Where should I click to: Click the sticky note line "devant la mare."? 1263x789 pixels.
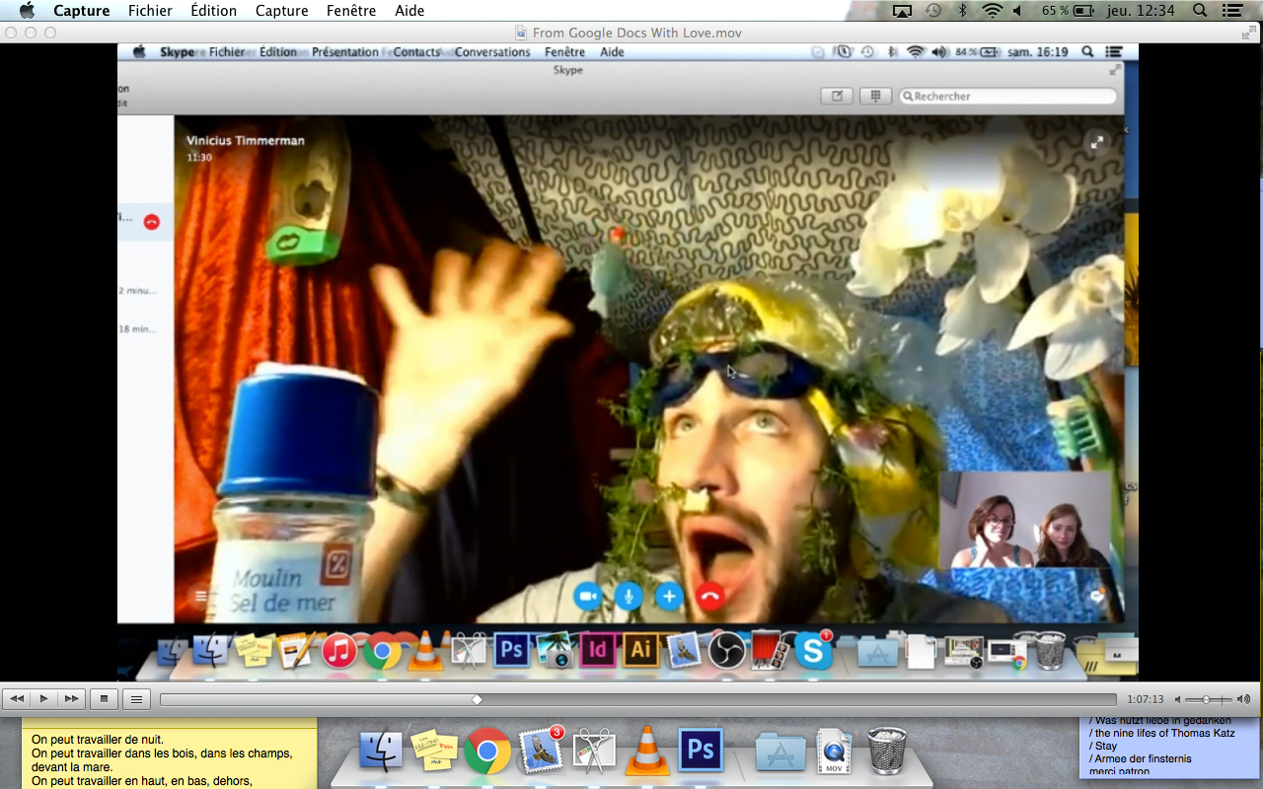point(72,767)
